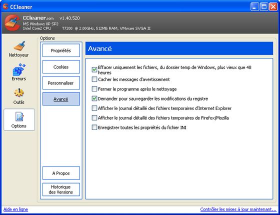Image resolution: width=280 pixels, height=215 pixels.
Task: Click the small CCleaner title bar icon
Action: point(5,6)
